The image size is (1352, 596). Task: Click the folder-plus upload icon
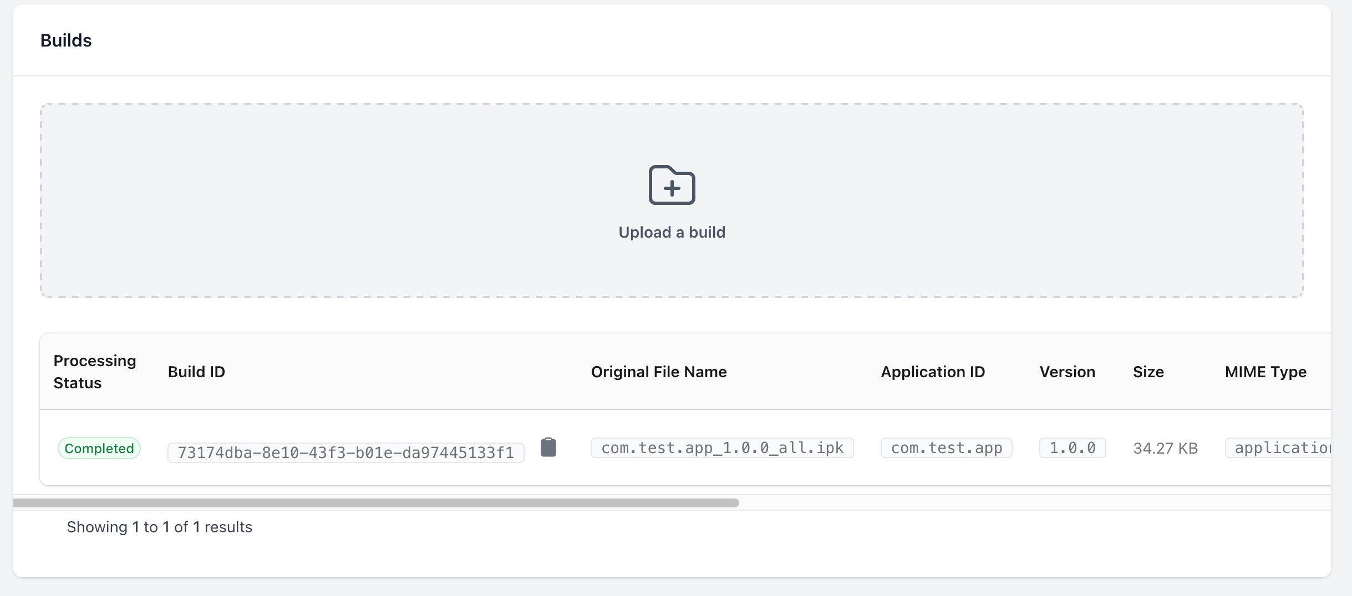672,185
